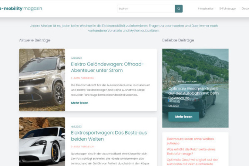Open article title Elektro Geländewagen: Offroad-Abenteuer unter Strom

tap(107, 67)
